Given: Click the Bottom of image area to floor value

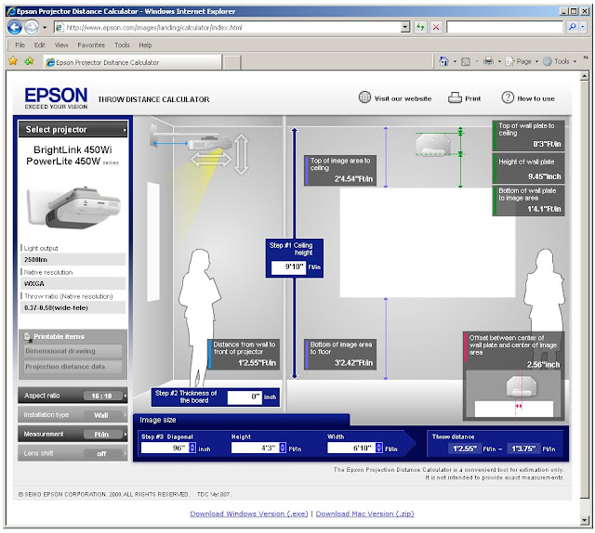Looking at the screenshot, I should [353, 363].
